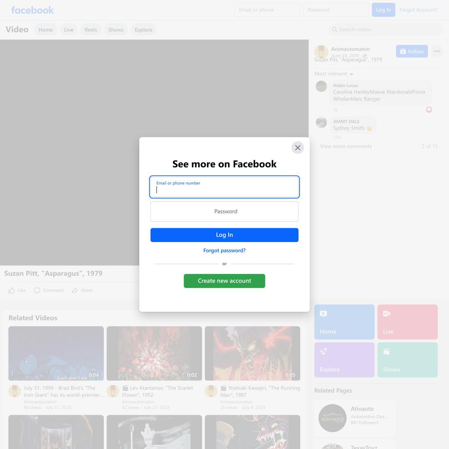The height and width of the screenshot is (449, 449).
Task: Click Aidan Lucas's profile picture
Action: [321, 87]
